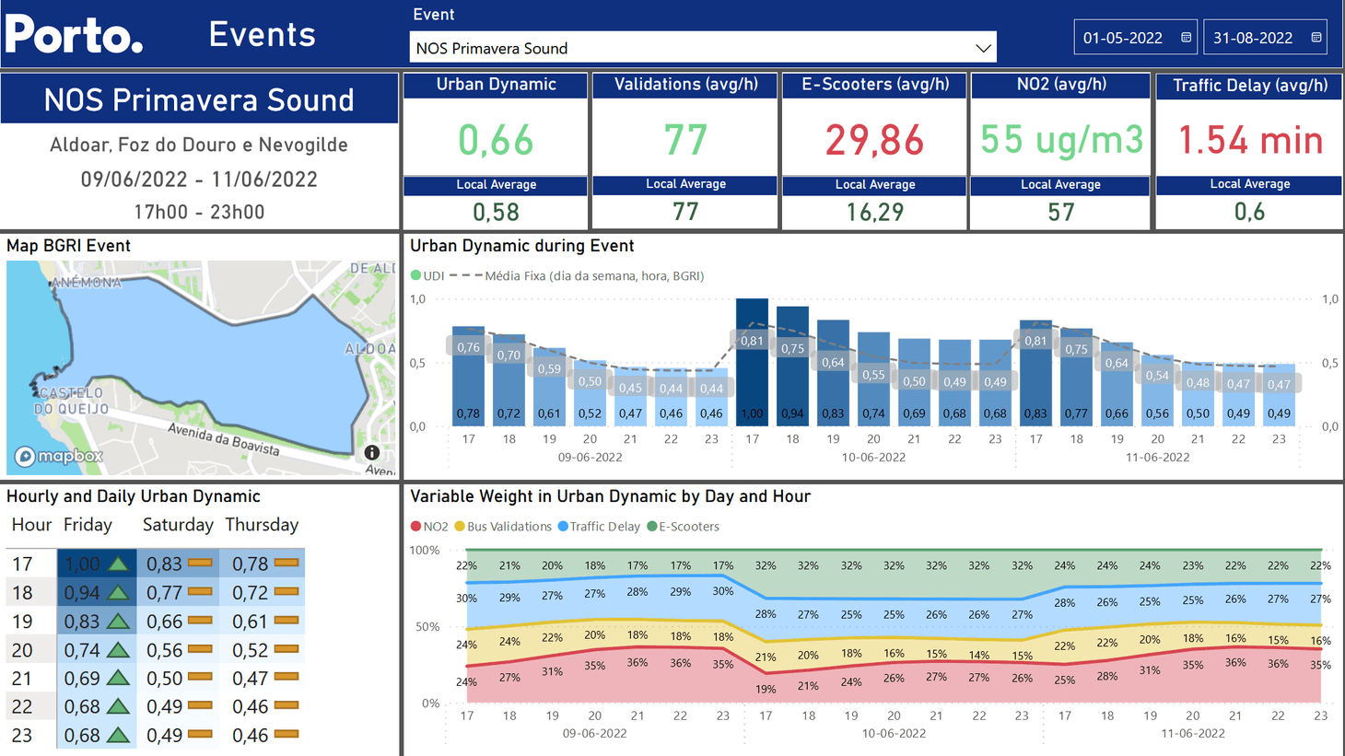Click green up-triangle icon for Friday hour 17
Screen dimensions: 1345x756
point(119,564)
